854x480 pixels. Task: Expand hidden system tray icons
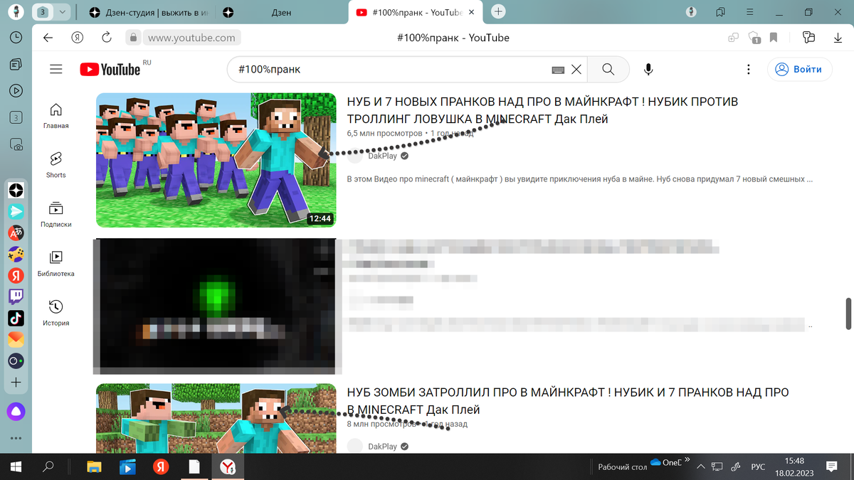[700, 466]
